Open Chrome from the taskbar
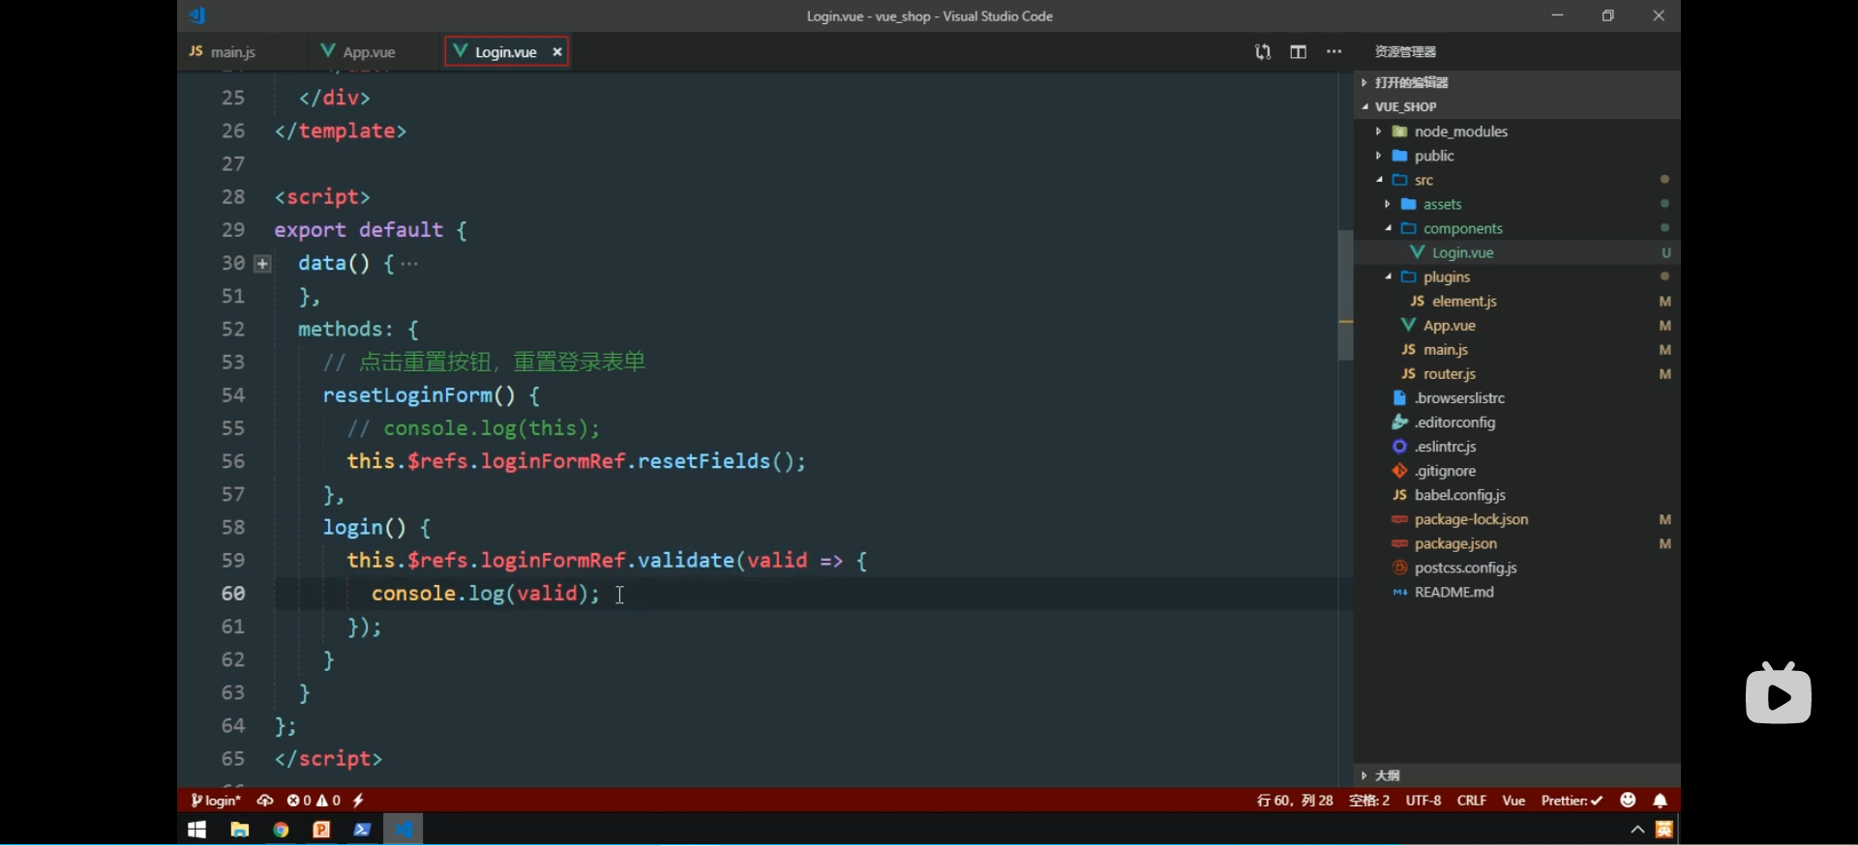 (x=281, y=830)
